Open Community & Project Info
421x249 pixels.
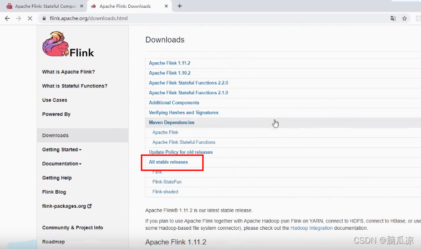pyautogui.click(x=72, y=227)
